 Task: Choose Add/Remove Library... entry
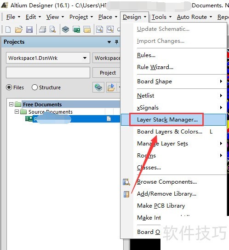[166, 194]
